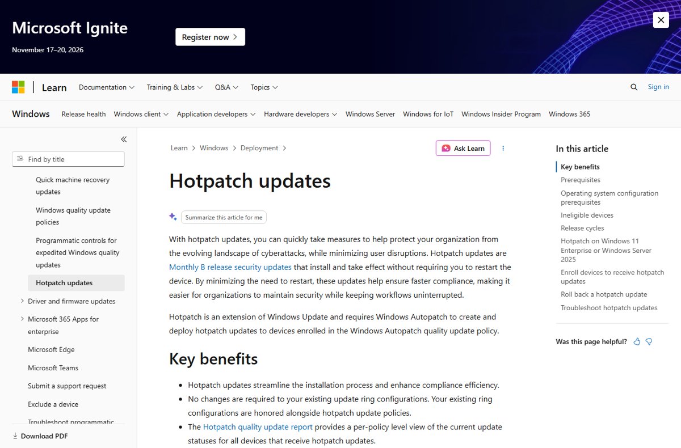This screenshot has width=681, height=448.
Task: Open Monthly B release security updates link
Action: tap(230, 267)
